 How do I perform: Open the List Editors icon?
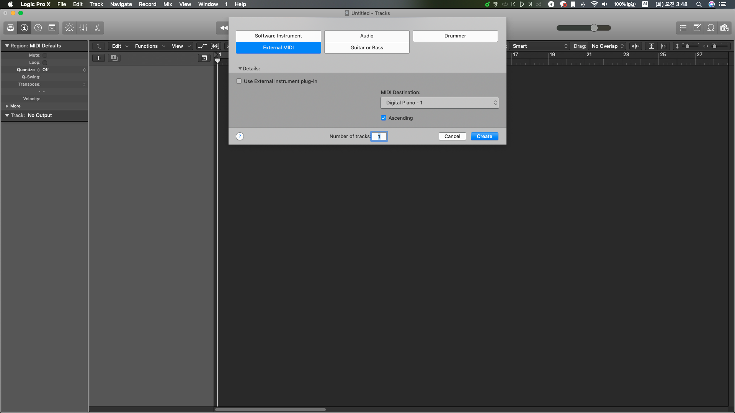coord(683,28)
